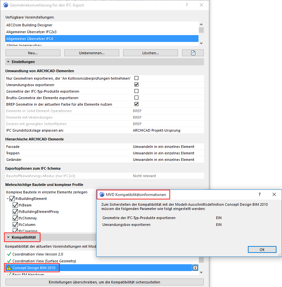This screenshot has width=282, height=287.
Task: Click Umbenennen... button
Action: click(x=92, y=53)
